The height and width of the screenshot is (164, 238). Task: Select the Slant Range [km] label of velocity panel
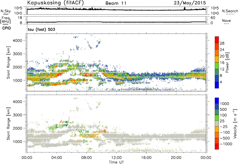[x=8, y=124]
